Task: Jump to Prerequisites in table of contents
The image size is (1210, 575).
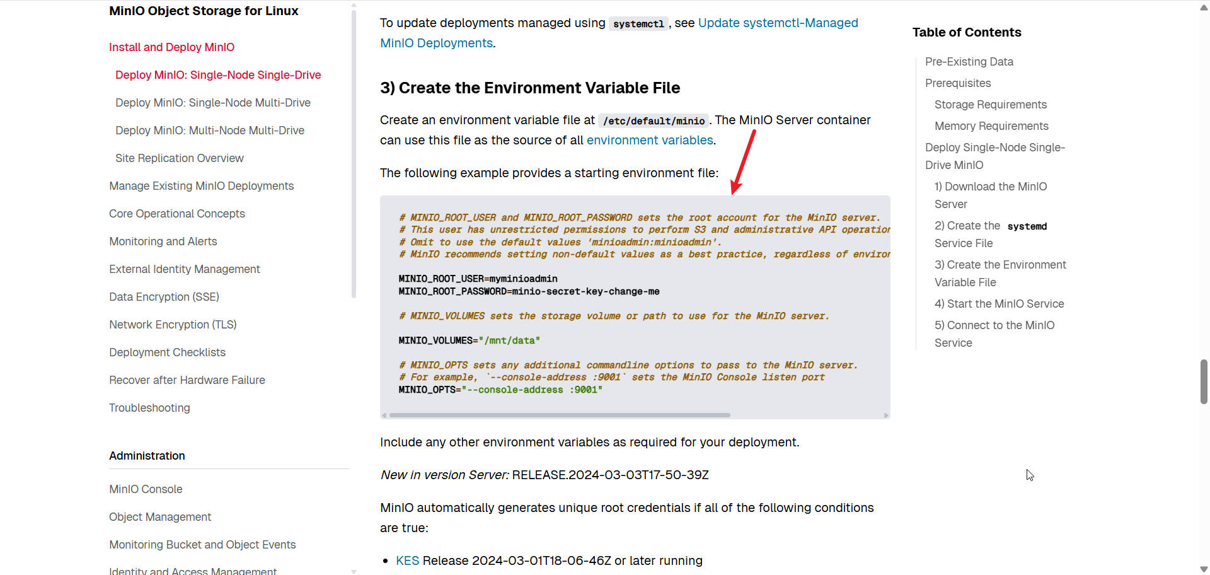Action: coord(958,83)
